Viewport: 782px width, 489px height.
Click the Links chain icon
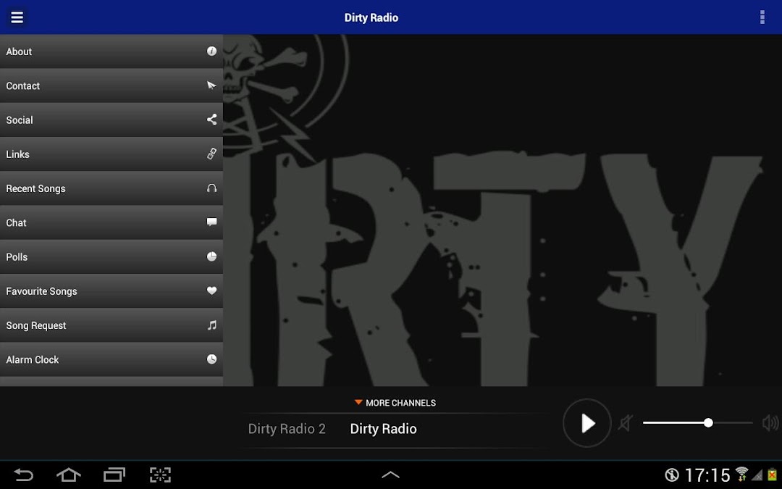click(211, 154)
